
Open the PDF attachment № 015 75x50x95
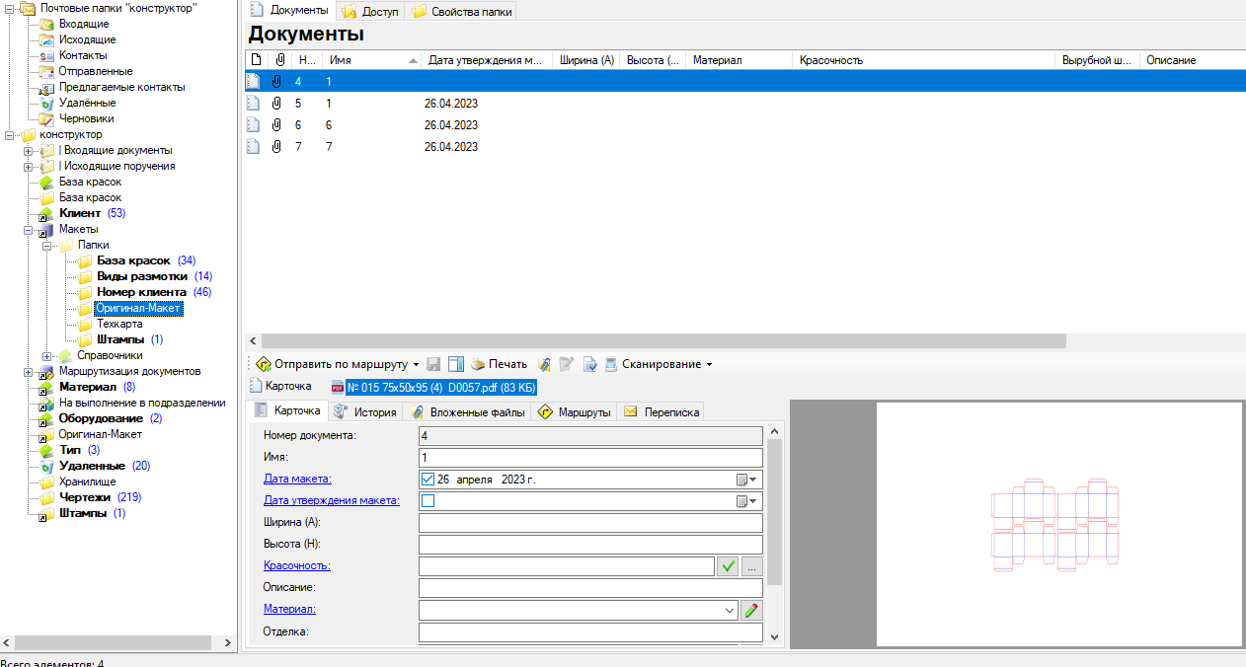pos(433,386)
